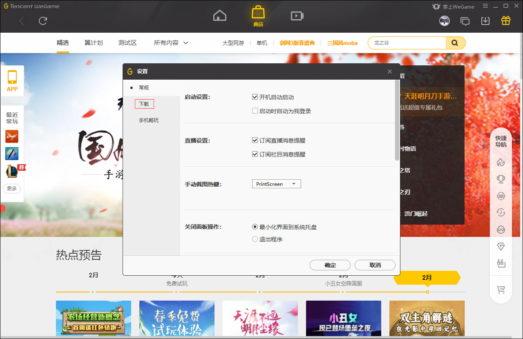Image resolution: width=523 pixels, height=339 pixels.
Task: Open the League of Legends game icon
Action: click(11, 171)
